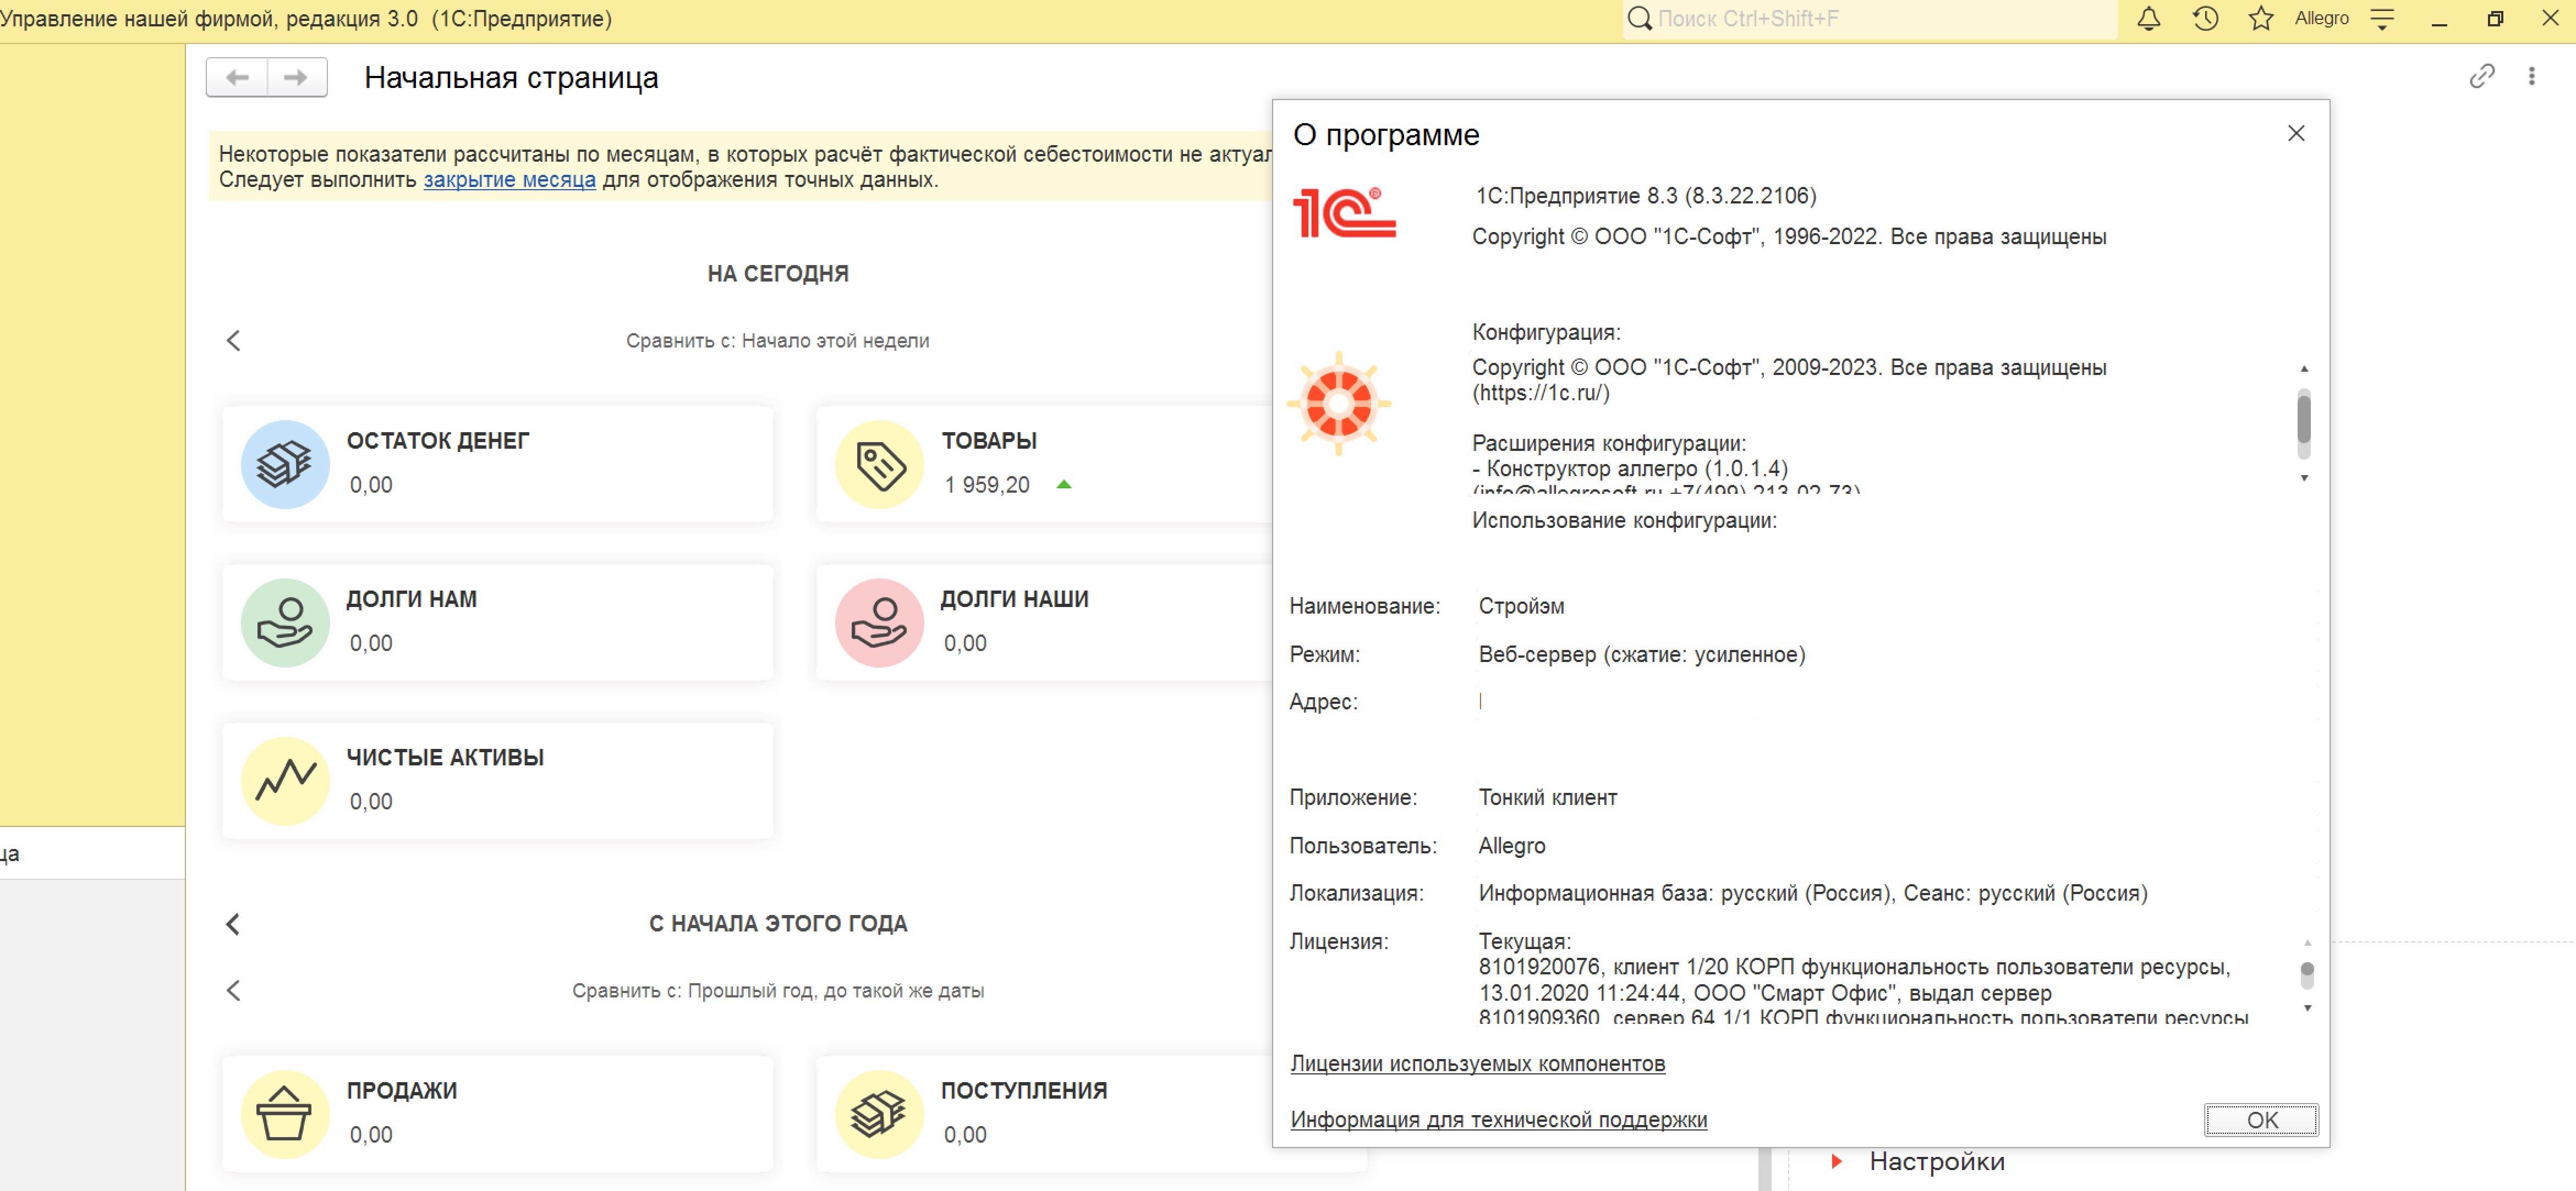Click the forward navigation arrow
The height and width of the screenshot is (1191, 2576).
(297, 77)
